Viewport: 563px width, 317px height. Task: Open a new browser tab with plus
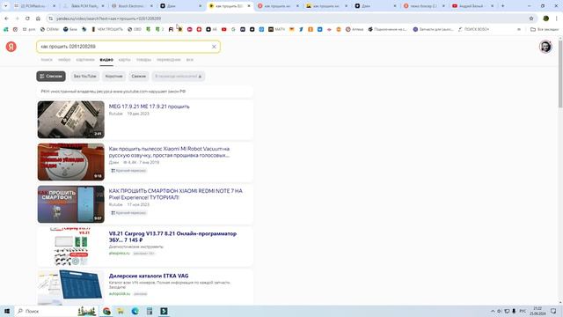pyautogui.click(x=502, y=6)
